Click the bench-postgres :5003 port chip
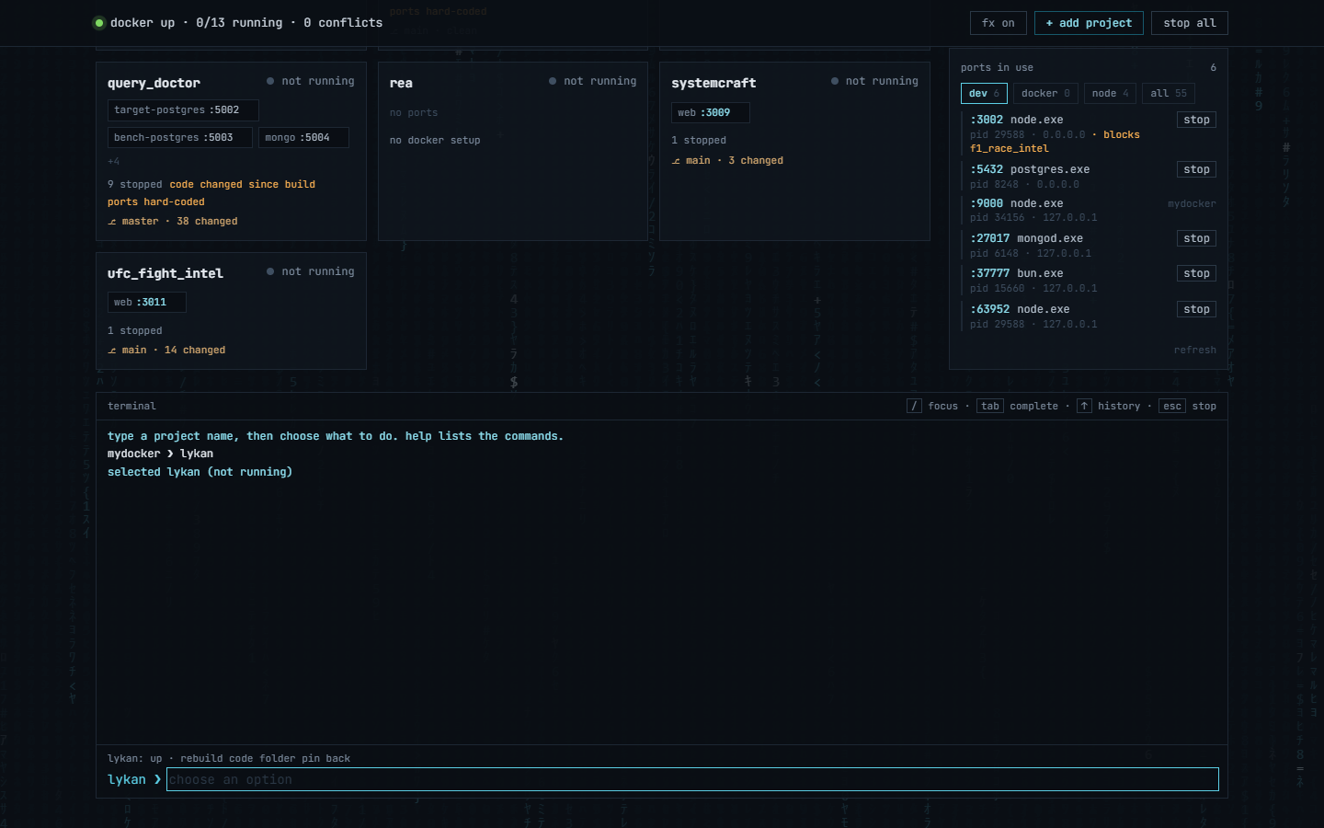 [x=180, y=138]
